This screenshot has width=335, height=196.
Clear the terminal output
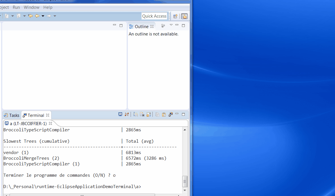pos(142,115)
